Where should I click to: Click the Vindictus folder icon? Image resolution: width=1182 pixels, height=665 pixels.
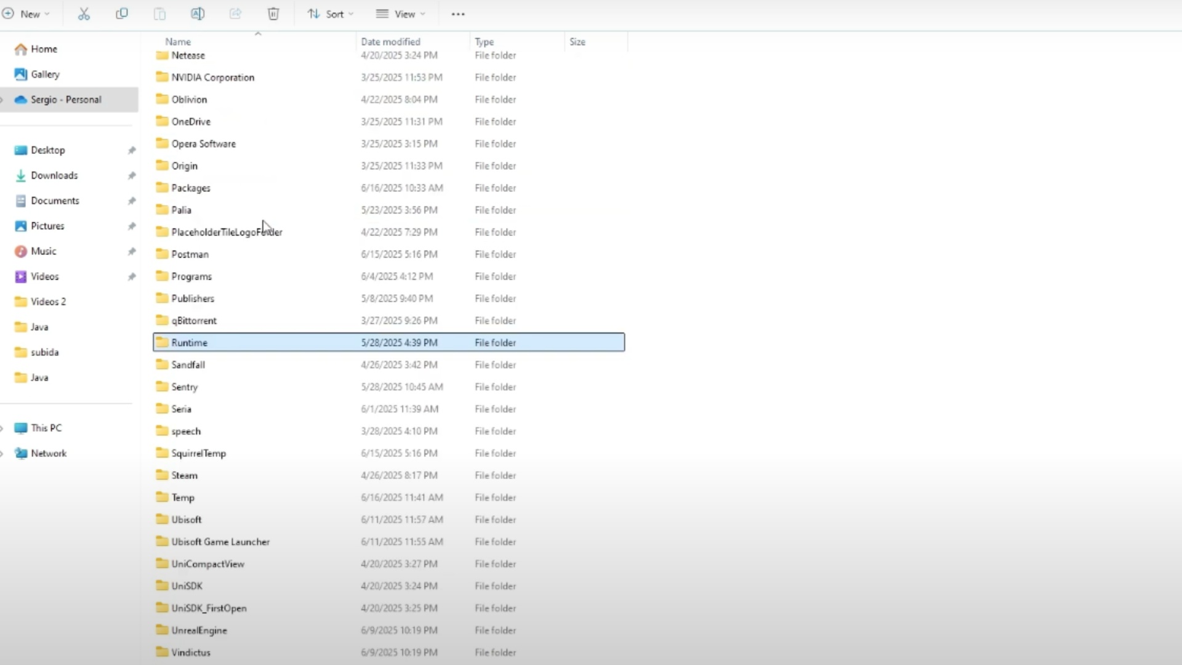click(x=162, y=652)
